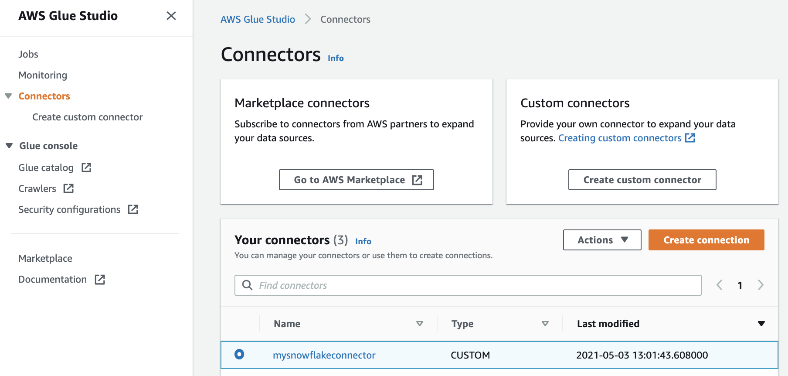The height and width of the screenshot is (376, 788).
Task: Close the AWS Glue Studio side panel
Action: (171, 16)
